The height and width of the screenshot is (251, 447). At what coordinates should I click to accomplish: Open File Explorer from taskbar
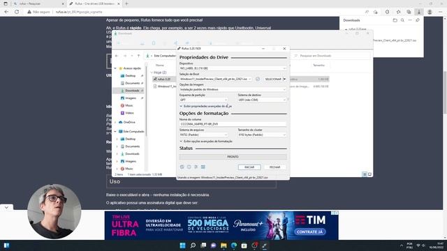coord(223,245)
